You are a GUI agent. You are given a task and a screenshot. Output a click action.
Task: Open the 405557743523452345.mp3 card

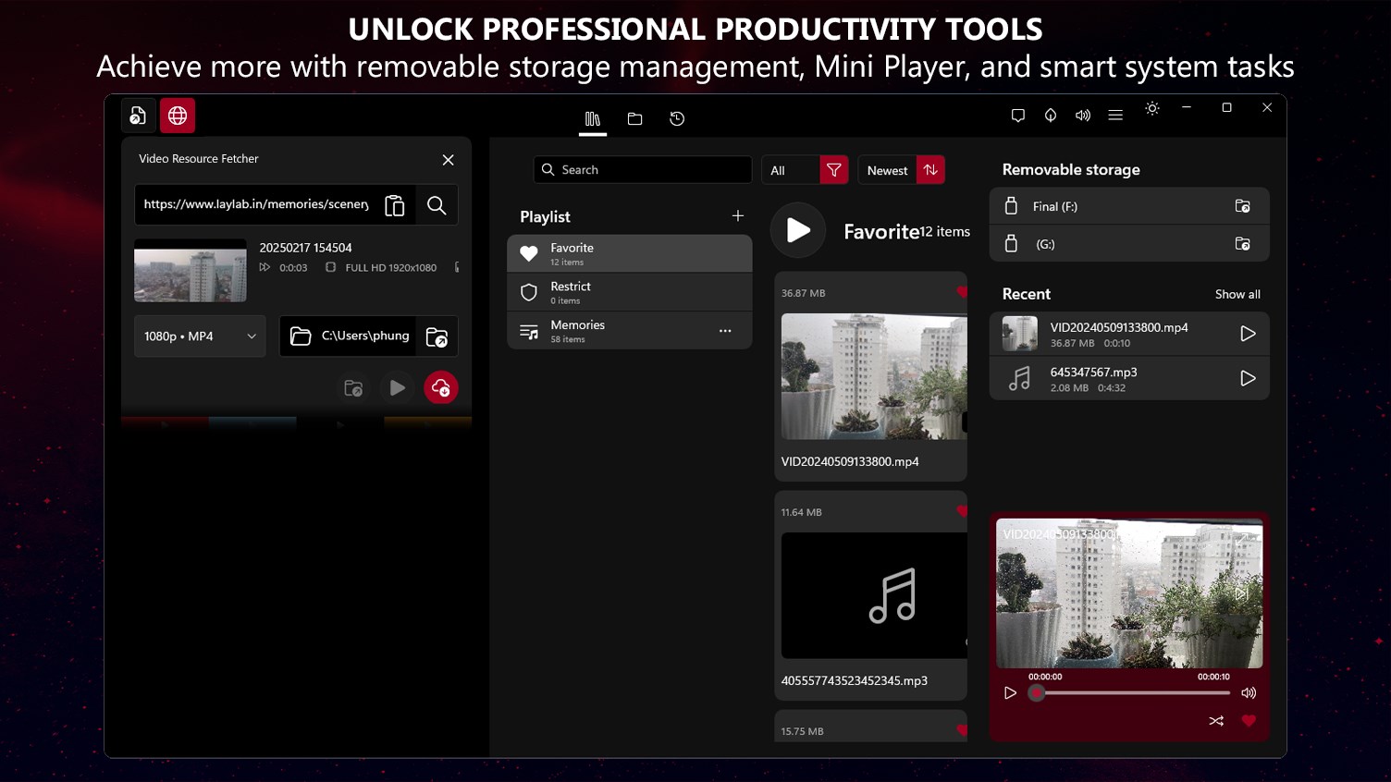tap(870, 595)
